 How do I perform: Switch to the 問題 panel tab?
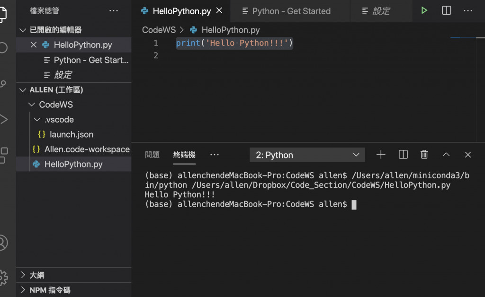[x=152, y=155]
